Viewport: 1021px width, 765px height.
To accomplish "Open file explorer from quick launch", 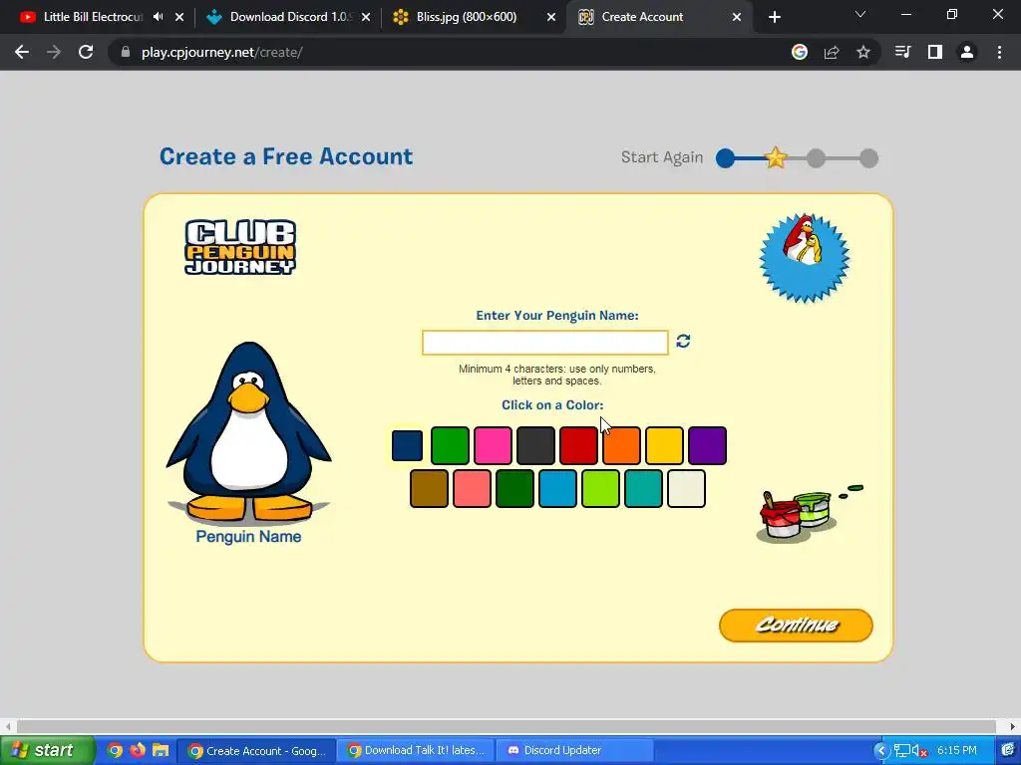I will pos(161,750).
